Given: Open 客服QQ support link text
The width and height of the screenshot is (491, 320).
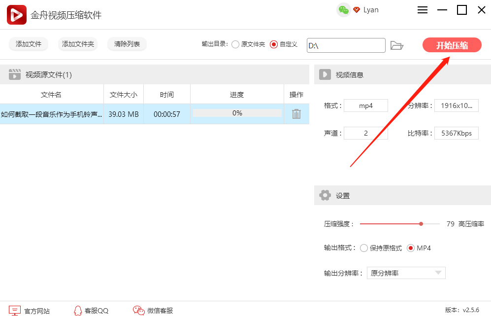Looking at the screenshot, I should (x=97, y=311).
